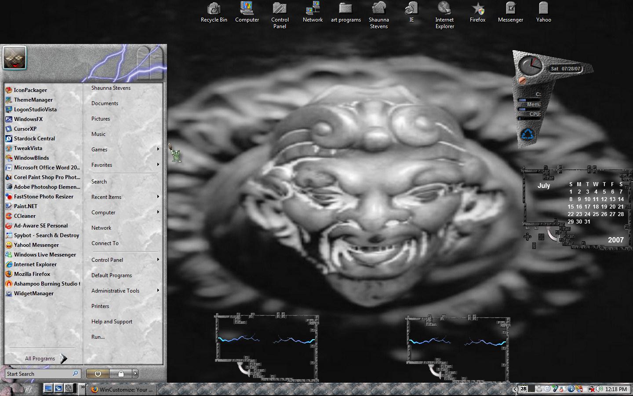633x396 pixels.
Task: Launch Stardock Central from Start menu
Action: [x=43, y=139]
